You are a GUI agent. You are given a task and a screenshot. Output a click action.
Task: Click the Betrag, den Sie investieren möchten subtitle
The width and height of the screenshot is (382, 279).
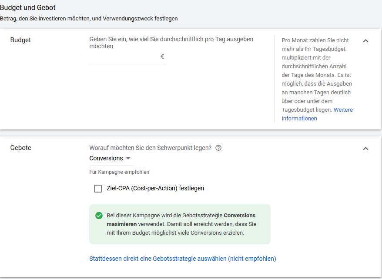(89, 19)
